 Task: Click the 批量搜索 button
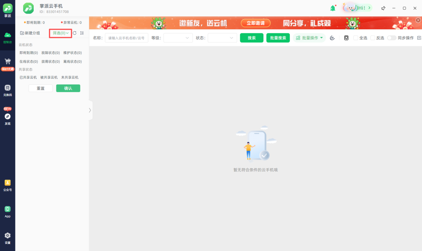click(x=278, y=38)
